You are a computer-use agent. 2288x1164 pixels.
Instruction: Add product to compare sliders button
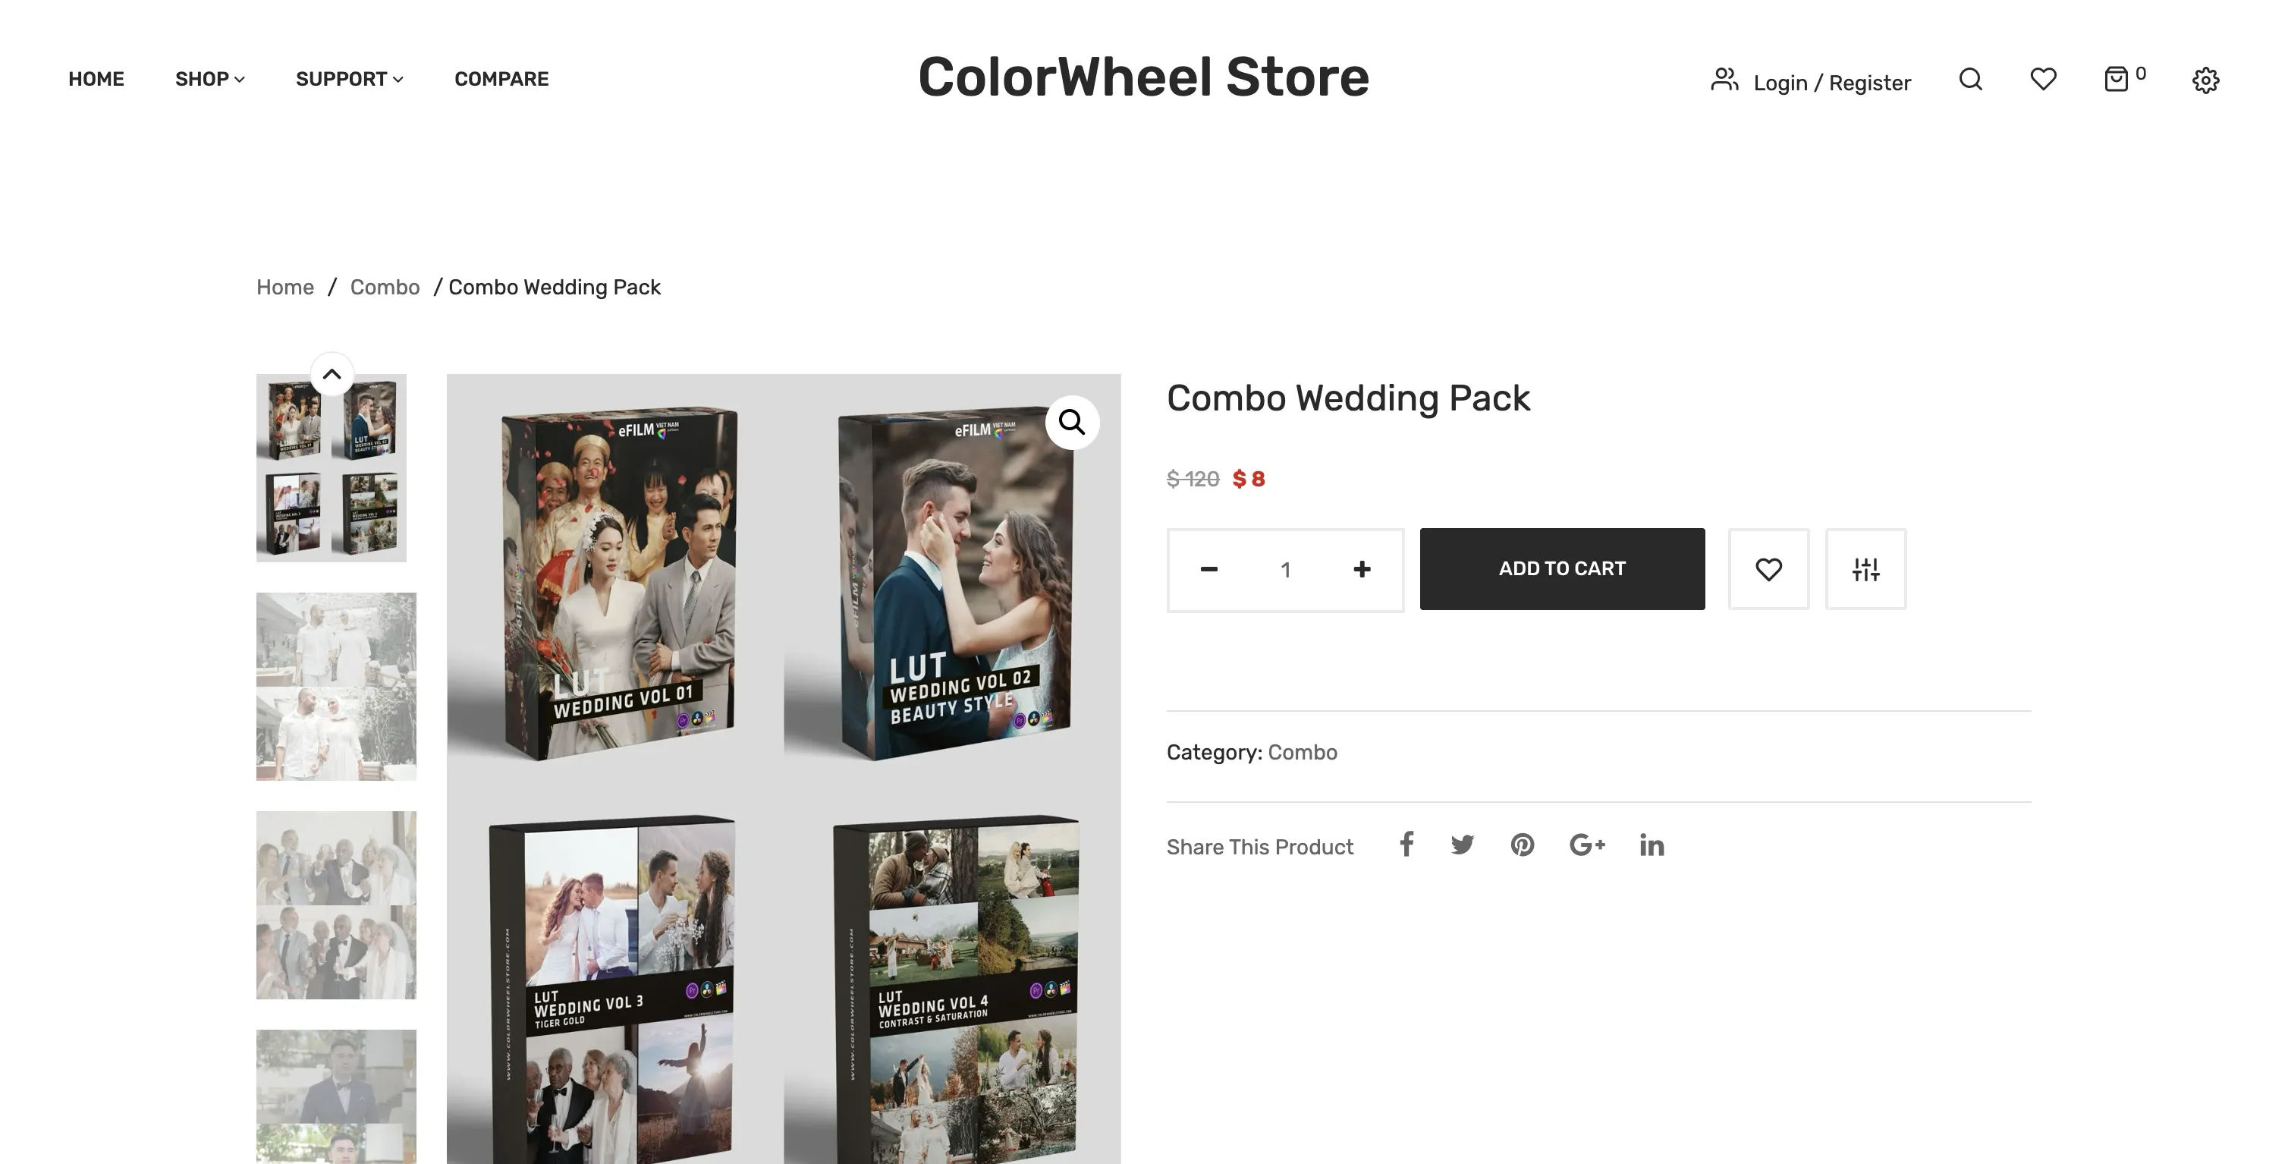1865,570
